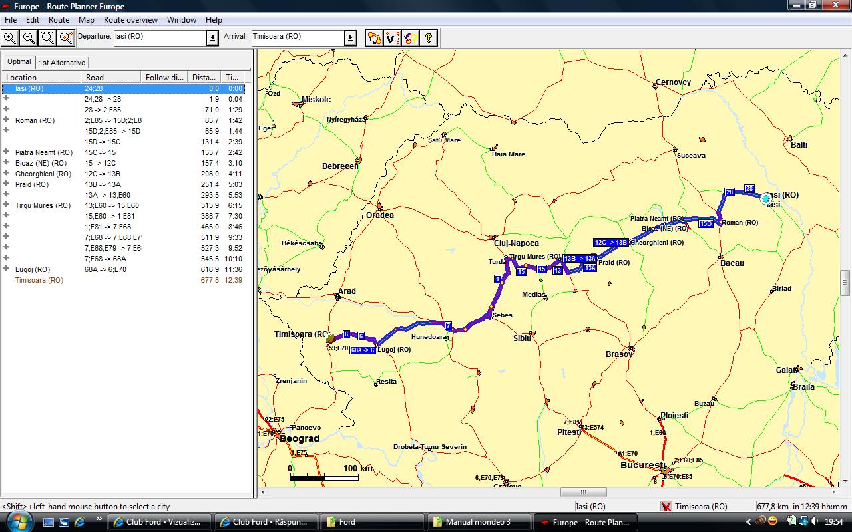This screenshot has height=532, width=852.
Task: Open the Route menu
Action: coord(59,20)
